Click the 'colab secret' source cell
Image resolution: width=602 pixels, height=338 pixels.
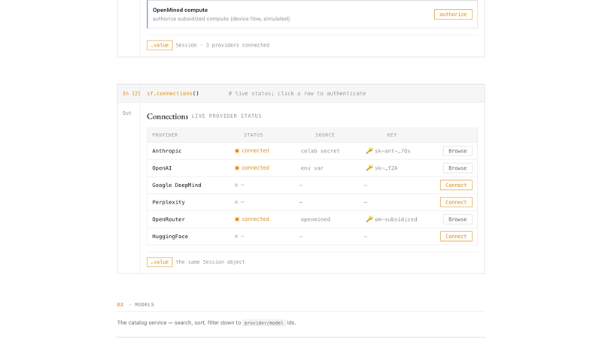click(321, 151)
